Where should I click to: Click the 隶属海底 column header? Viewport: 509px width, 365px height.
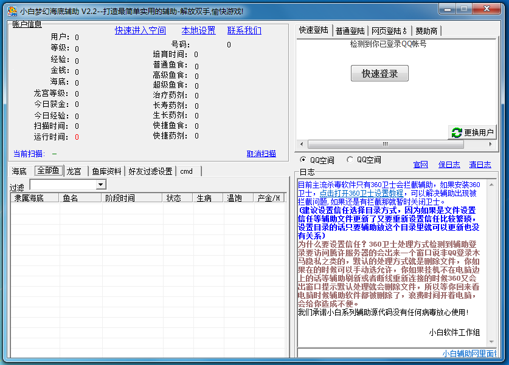pos(35,198)
